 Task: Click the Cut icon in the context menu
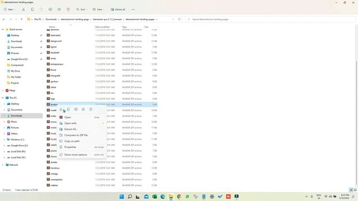pyautogui.click(x=61, y=109)
